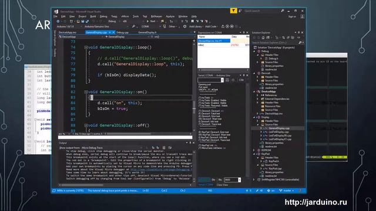Collapse the GeneralDisplay::off() code fold

86,125
